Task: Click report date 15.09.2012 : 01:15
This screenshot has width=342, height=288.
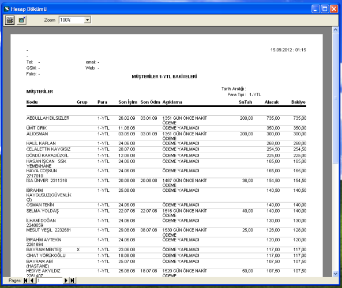Action: tap(288, 50)
